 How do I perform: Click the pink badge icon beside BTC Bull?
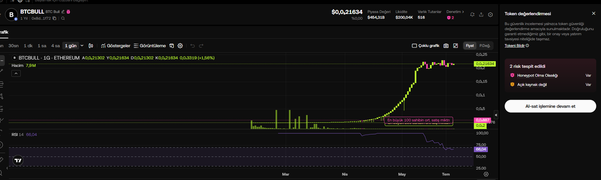tap(68, 12)
